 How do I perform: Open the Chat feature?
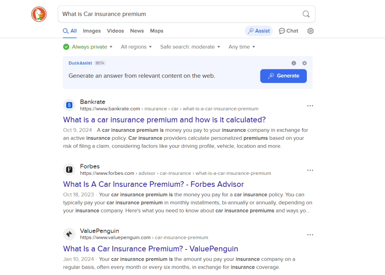pos(288,31)
